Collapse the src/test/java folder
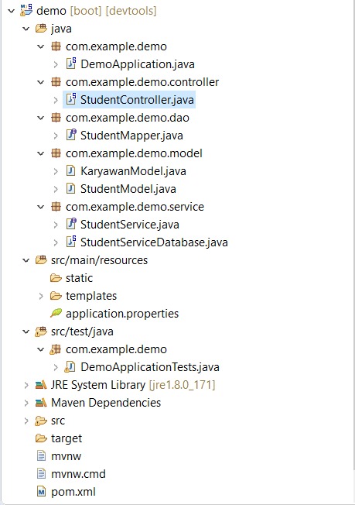Image resolution: width=355 pixels, height=505 pixels. tap(26, 332)
